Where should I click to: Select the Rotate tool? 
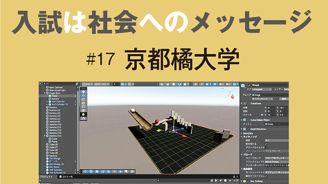pyautogui.click(x=84, y=99)
